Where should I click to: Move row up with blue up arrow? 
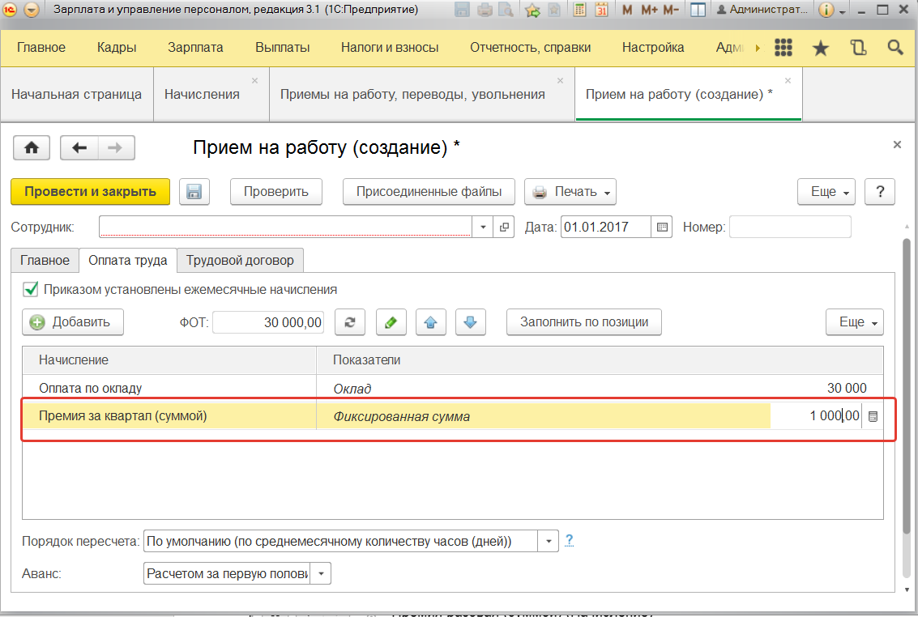pyautogui.click(x=431, y=322)
